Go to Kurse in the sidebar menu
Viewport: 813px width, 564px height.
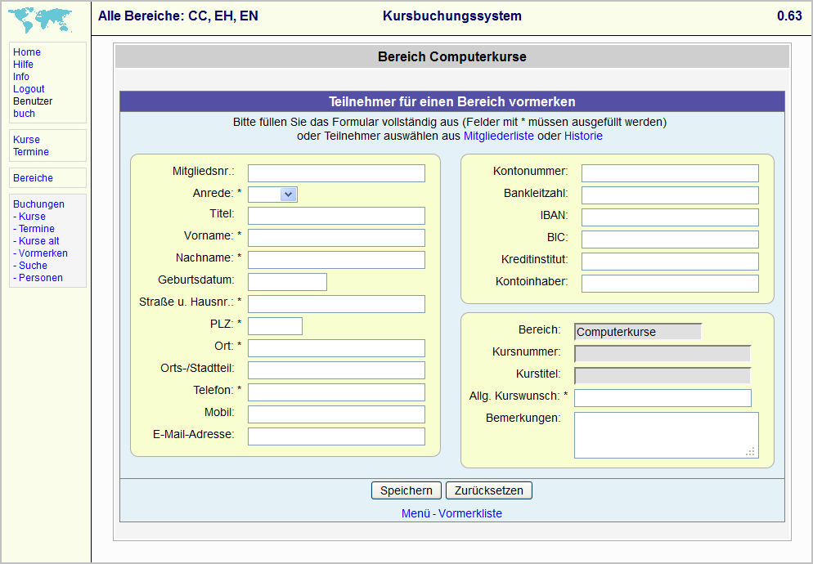tap(26, 140)
